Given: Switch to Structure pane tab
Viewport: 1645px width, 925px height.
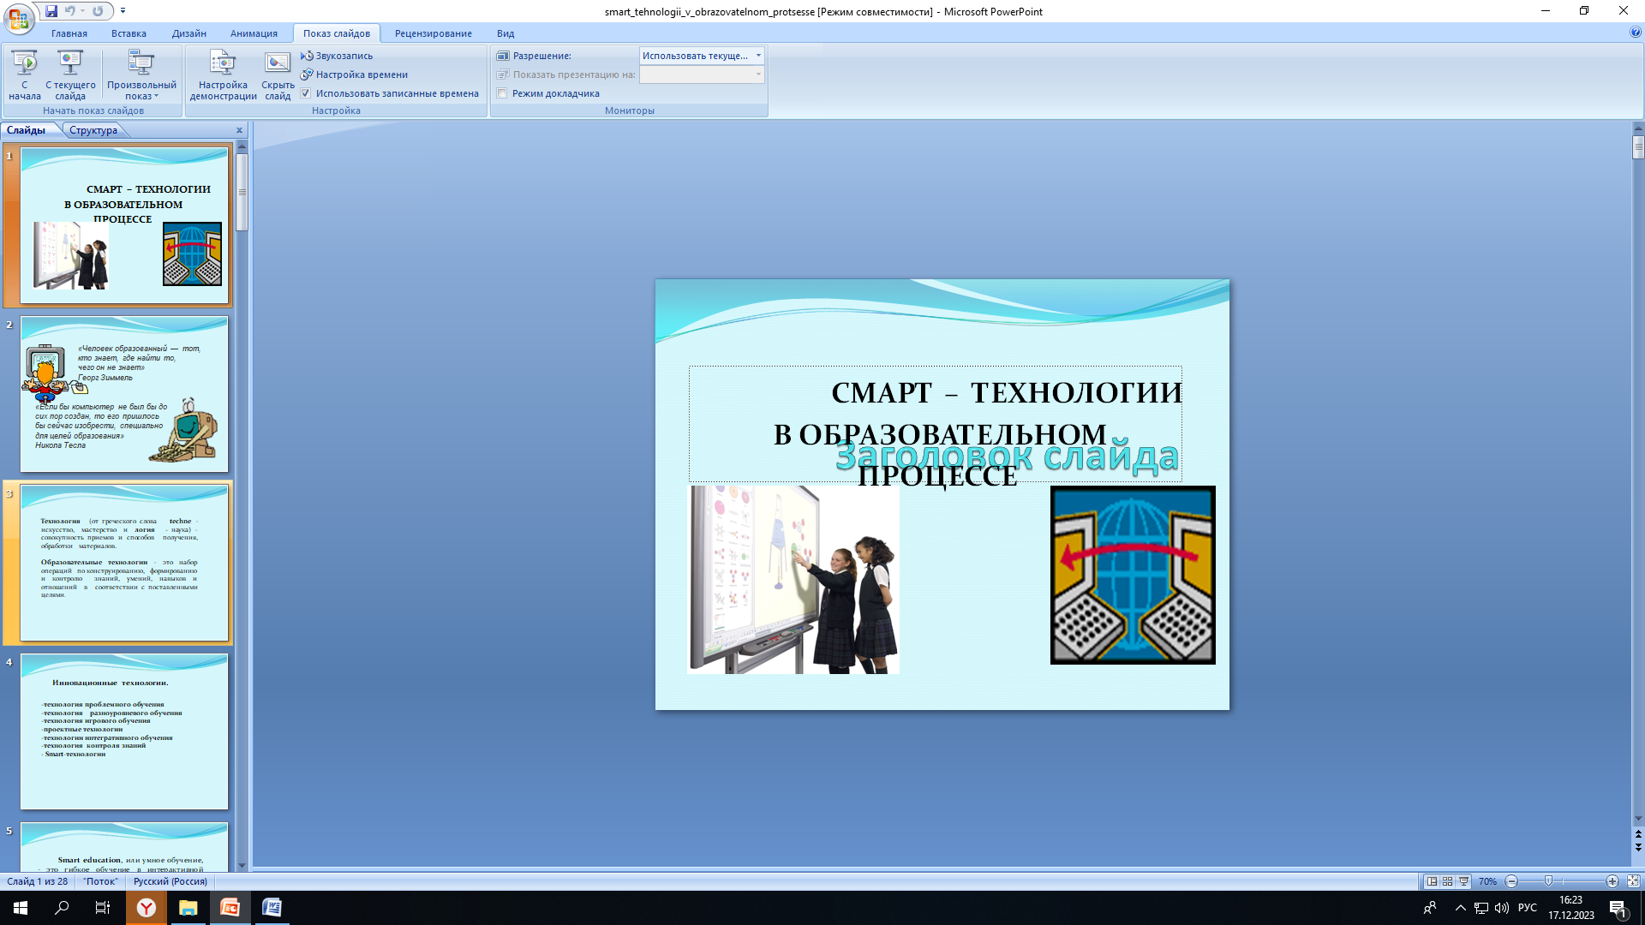Looking at the screenshot, I should (x=93, y=130).
